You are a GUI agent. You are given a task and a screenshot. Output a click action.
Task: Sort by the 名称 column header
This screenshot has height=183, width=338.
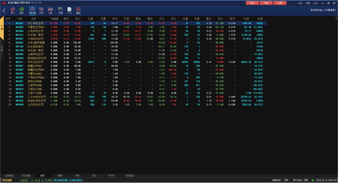[x=34, y=19]
